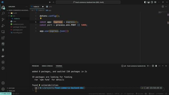Open the Manage gear icon
Image resolution: width=169 pixels, height=95 pixels.
pyautogui.click(x=3, y=89)
